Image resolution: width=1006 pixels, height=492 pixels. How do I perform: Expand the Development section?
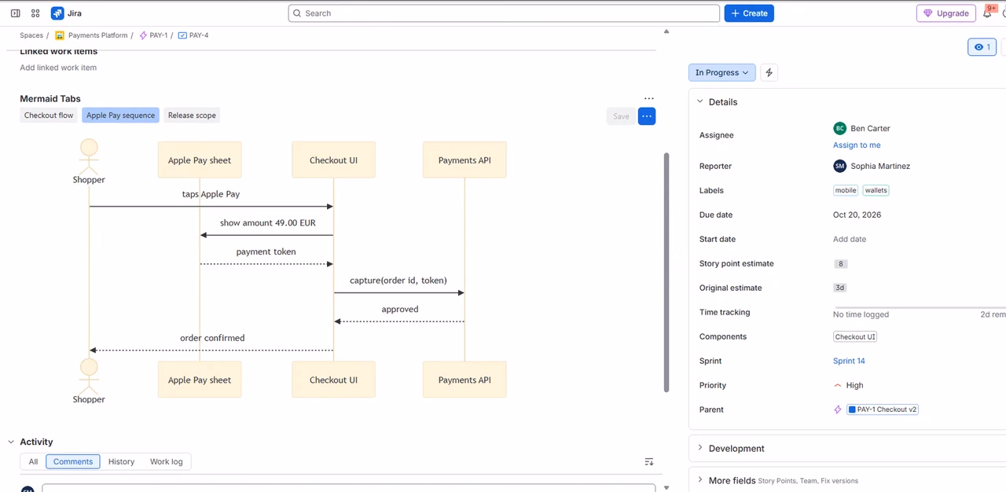point(700,448)
